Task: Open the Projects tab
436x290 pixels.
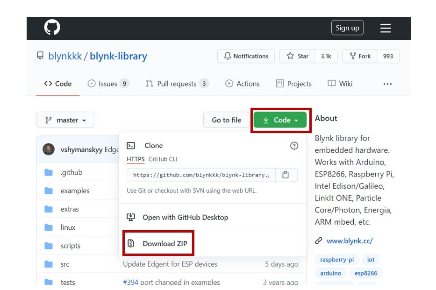Action: pyautogui.click(x=293, y=84)
